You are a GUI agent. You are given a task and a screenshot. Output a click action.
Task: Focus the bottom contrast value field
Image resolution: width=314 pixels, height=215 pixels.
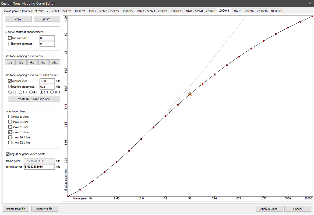tap(47, 44)
